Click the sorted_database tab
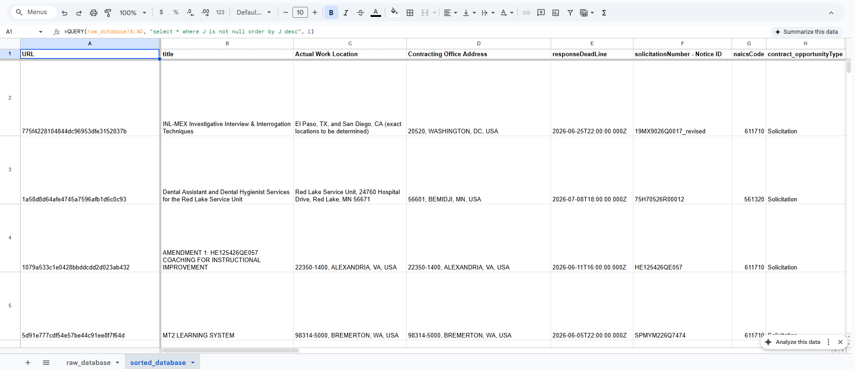This screenshot has width=855, height=369. [158, 363]
